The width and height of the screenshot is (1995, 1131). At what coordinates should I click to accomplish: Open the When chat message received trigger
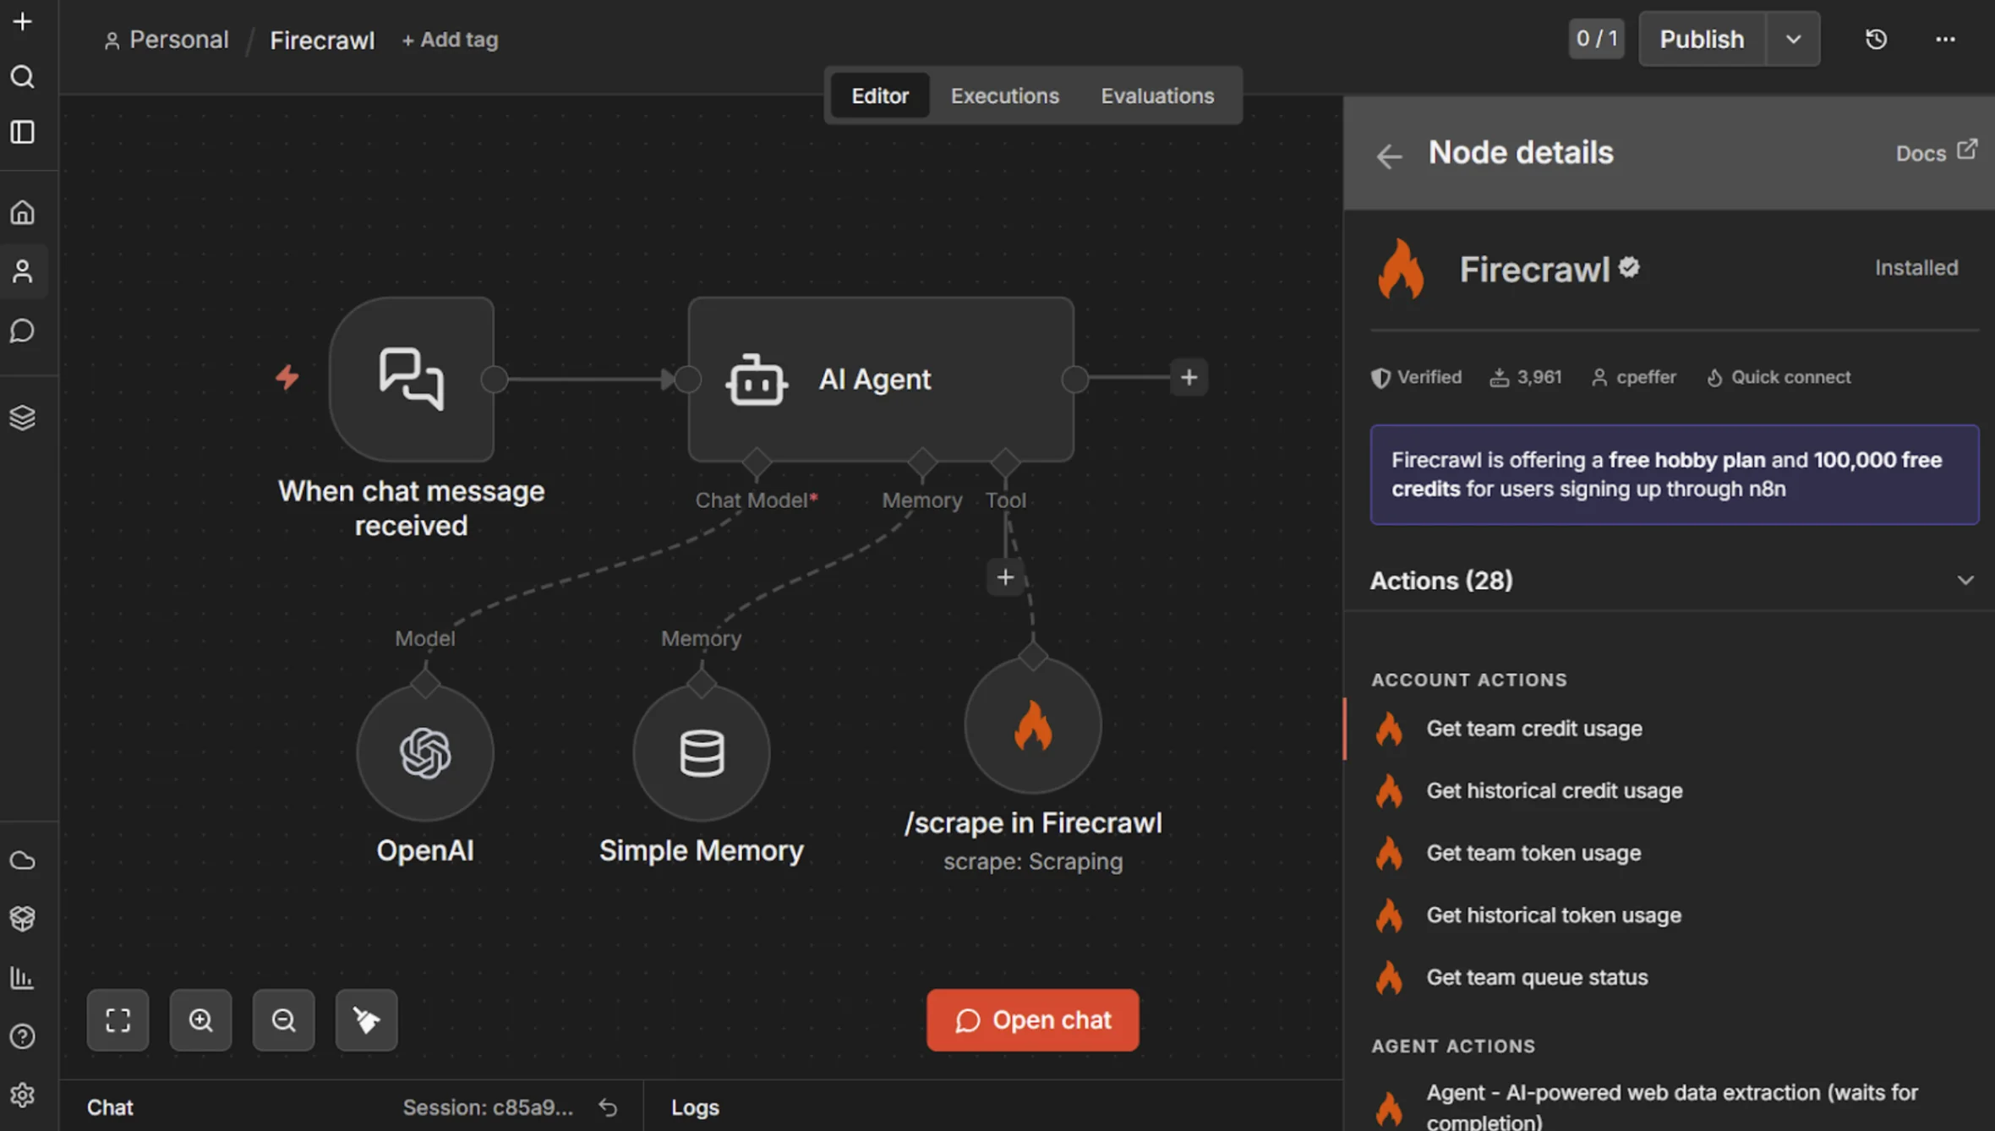(x=412, y=380)
